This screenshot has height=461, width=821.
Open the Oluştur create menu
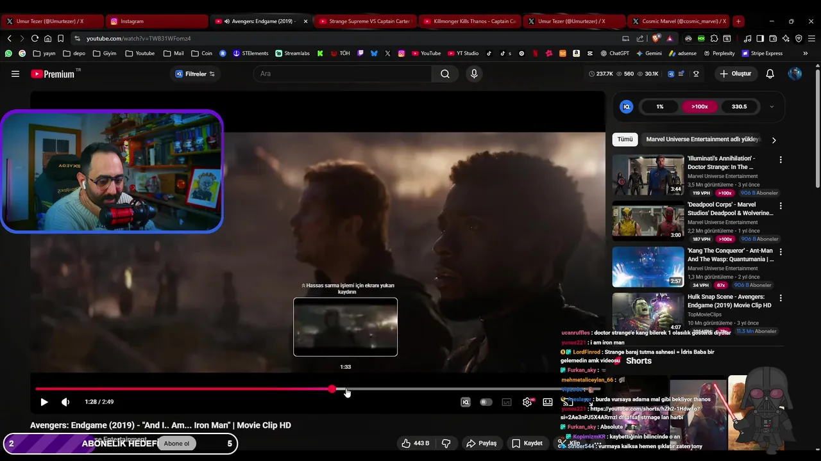click(735, 74)
